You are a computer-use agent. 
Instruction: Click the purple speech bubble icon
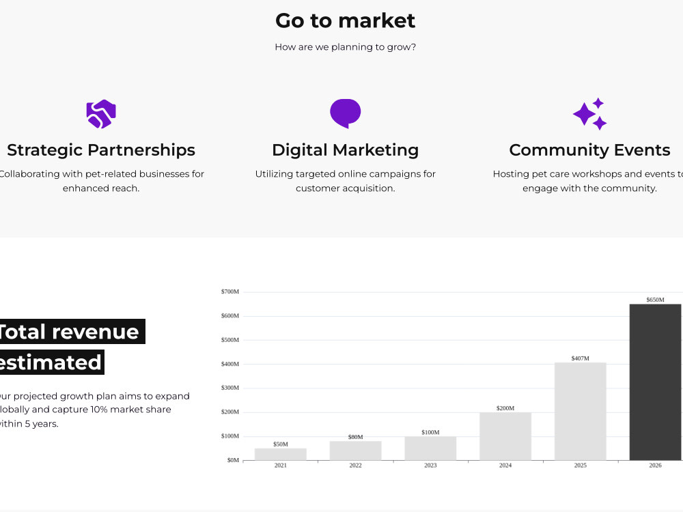346,113
